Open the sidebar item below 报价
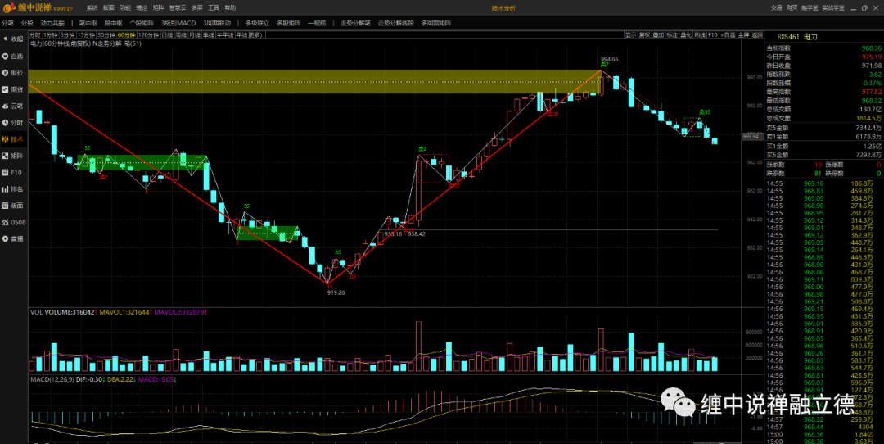The height and width of the screenshot is (444, 884). [x=14, y=89]
